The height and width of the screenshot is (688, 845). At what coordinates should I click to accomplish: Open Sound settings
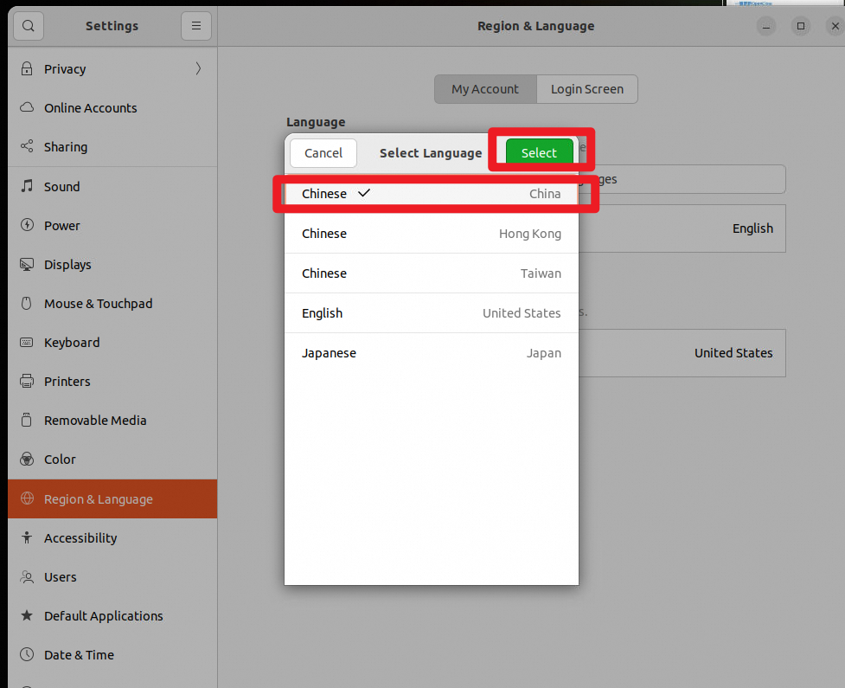coord(112,187)
